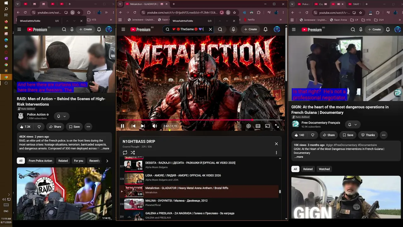Reload the center browser page
The image size is (403, 227).
135,13
